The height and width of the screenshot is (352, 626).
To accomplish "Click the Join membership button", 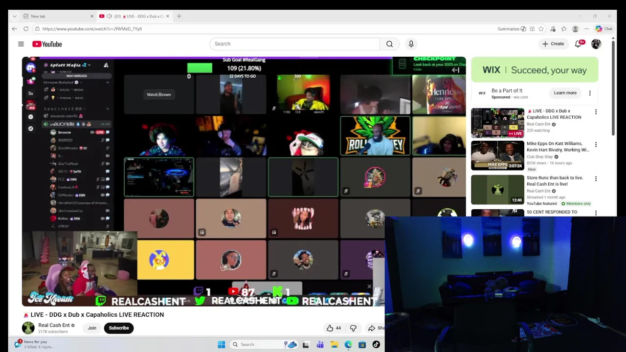I will pos(92,328).
